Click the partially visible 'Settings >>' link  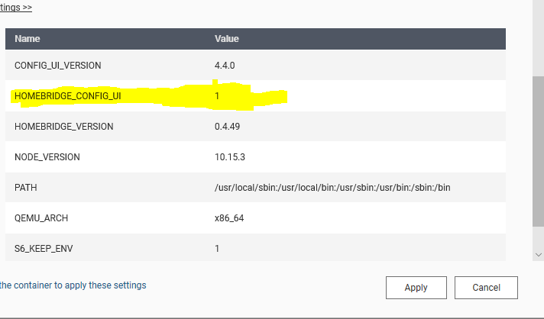tap(16, 8)
